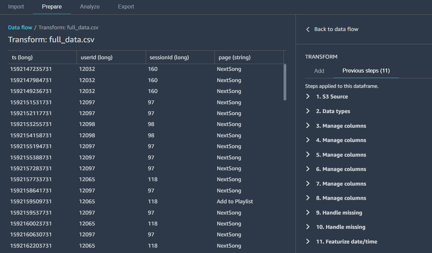Expand step 7. Manage columns
The width and height of the screenshot is (432, 253).
[x=308, y=184]
